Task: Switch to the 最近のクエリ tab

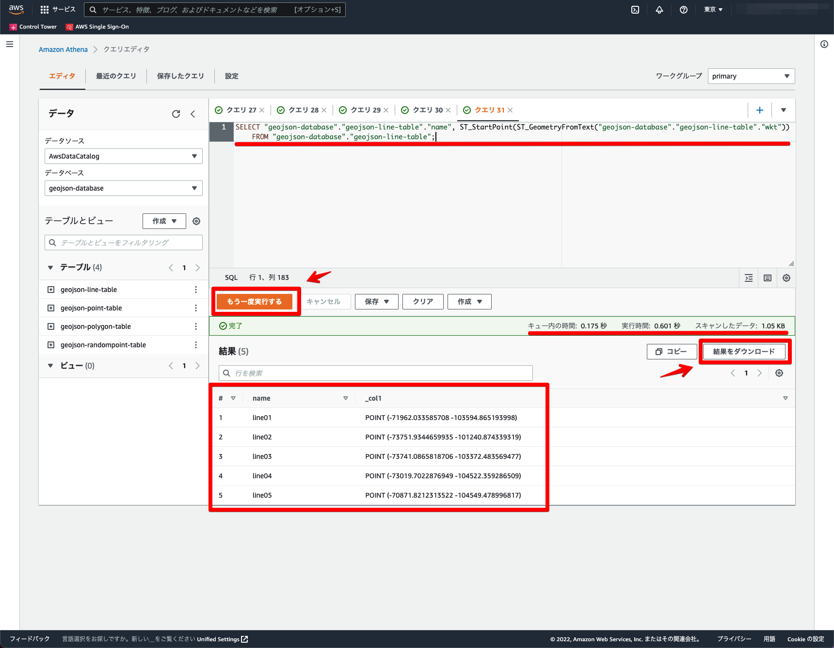Action: 116,76
